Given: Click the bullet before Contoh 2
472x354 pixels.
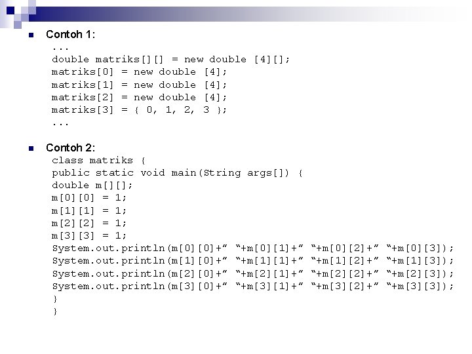Looking at the screenshot, I should [31, 148].
